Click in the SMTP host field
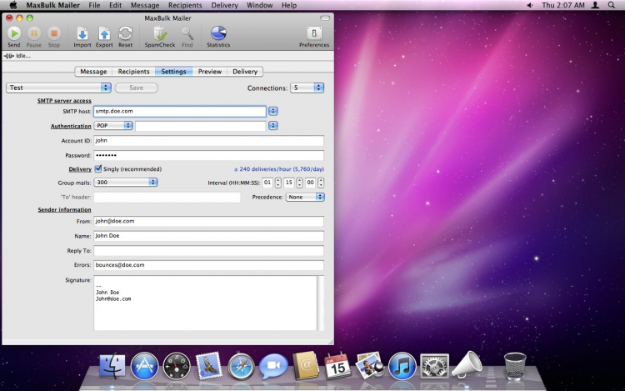Viewport: 625px width, 391px height. [x=180, y=111]
